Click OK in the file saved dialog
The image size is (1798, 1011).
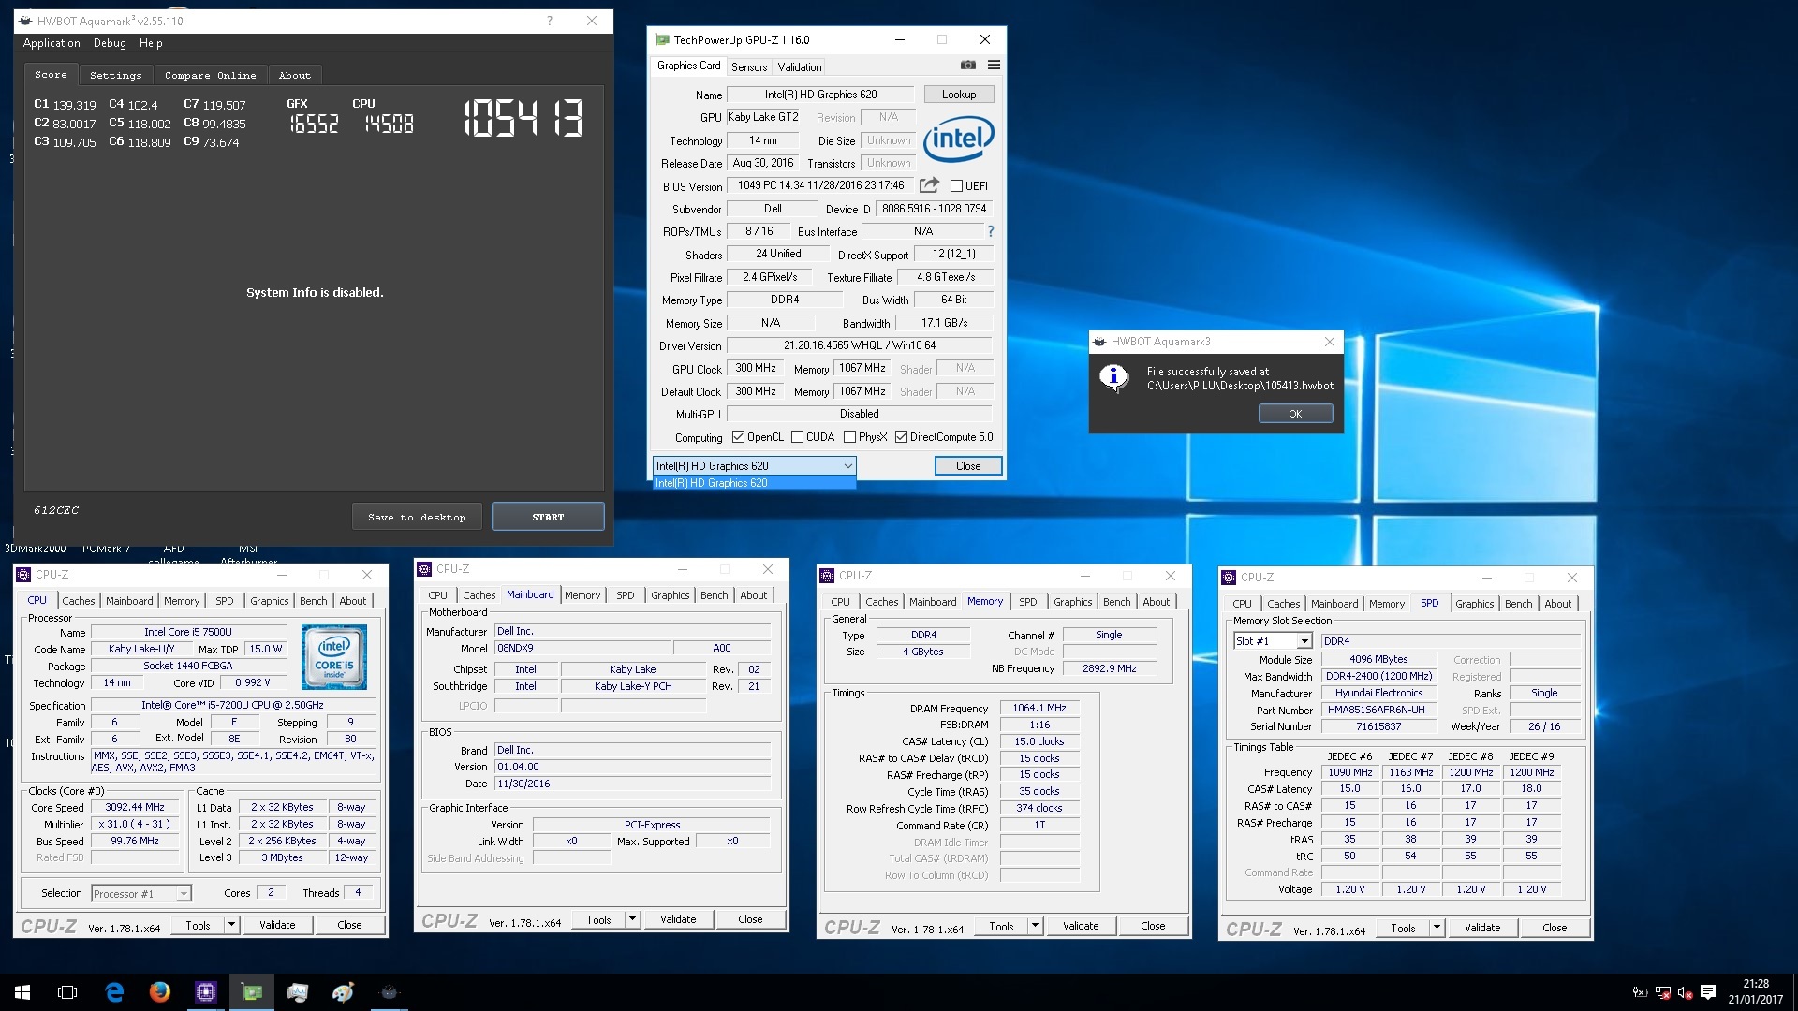tap(1295, 414)
